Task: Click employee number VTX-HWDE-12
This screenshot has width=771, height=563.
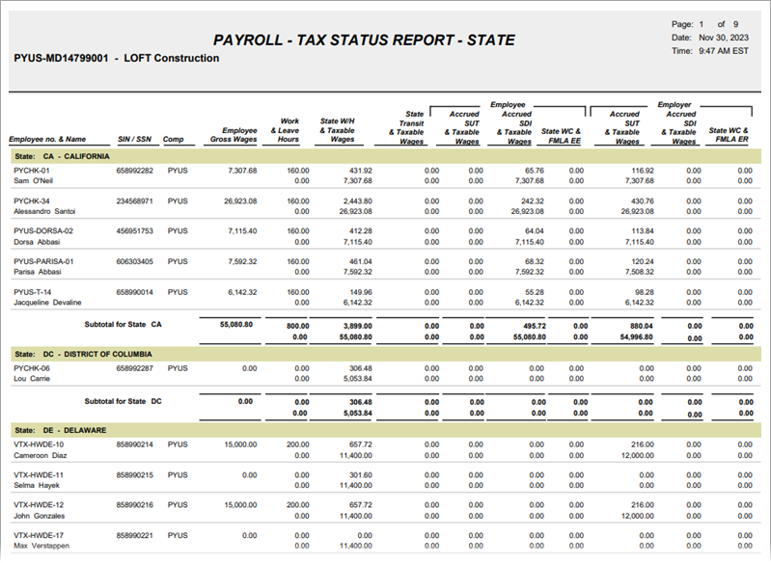Action: [x=39, y=504]
